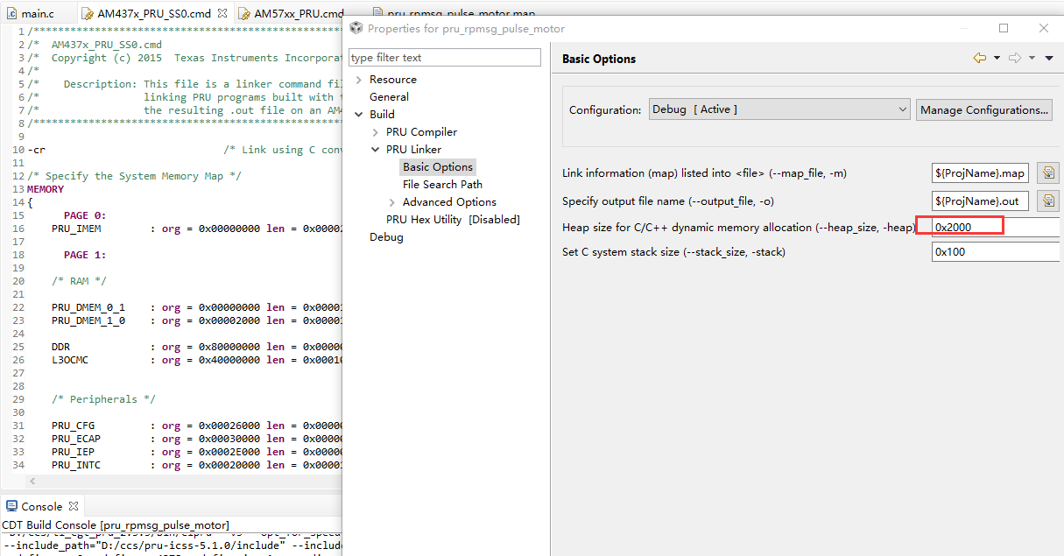Open the back history dropdown arrow
Image resolution: width=1064 pixels, height=556 pixels.
pyautogui.click(x=997, y=59)
